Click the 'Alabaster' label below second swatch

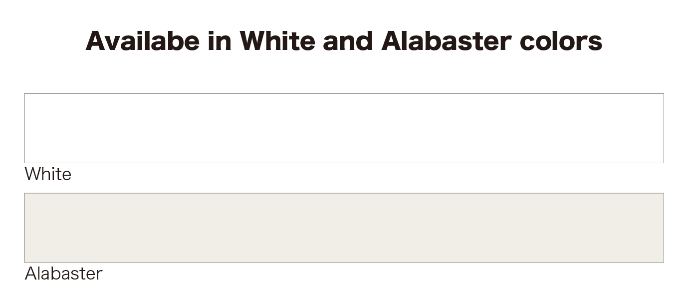[63, 274]
